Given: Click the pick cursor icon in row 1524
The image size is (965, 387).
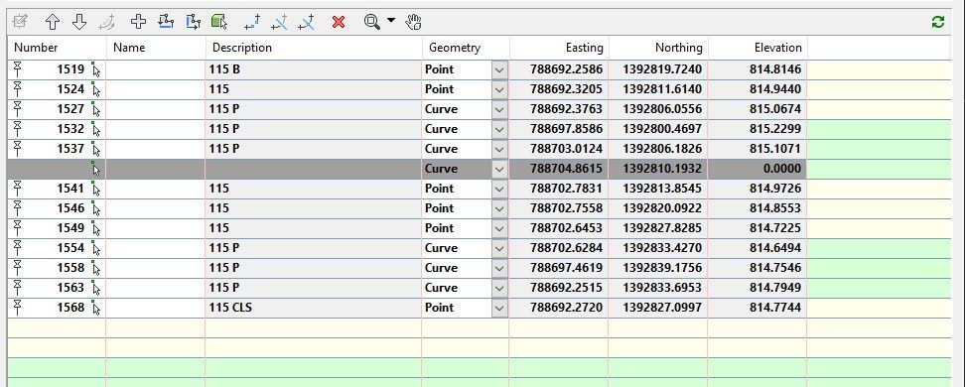Looking at the screenshot, I should click(x=95, y=89).
